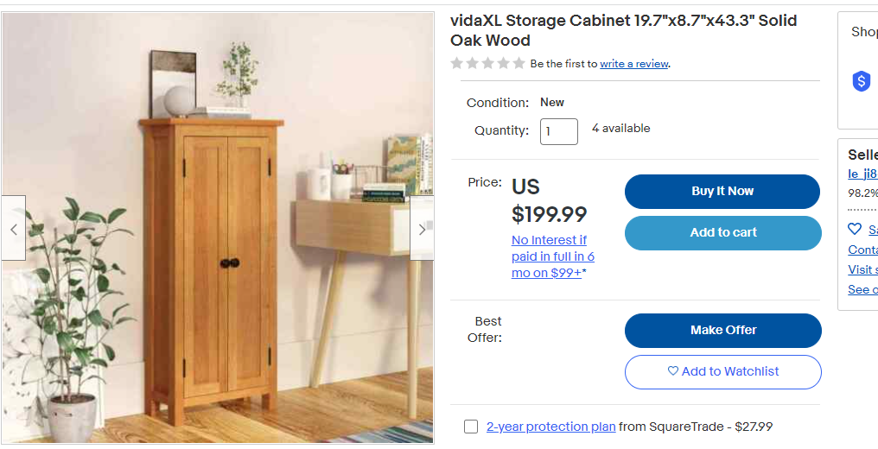This screenshot has width=878, height=449.
Task: Click the star rating icons
Action: (x=487, y=63)
